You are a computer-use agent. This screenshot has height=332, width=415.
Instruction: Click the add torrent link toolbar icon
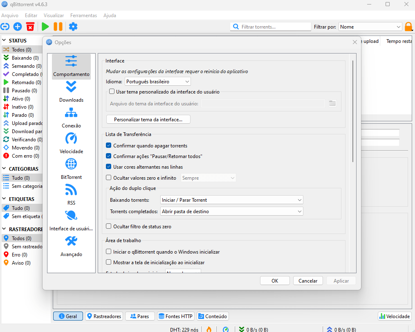5,27
